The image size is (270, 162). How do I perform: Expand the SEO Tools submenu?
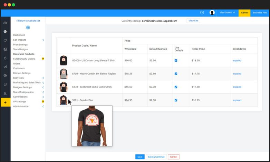point(43,78)
